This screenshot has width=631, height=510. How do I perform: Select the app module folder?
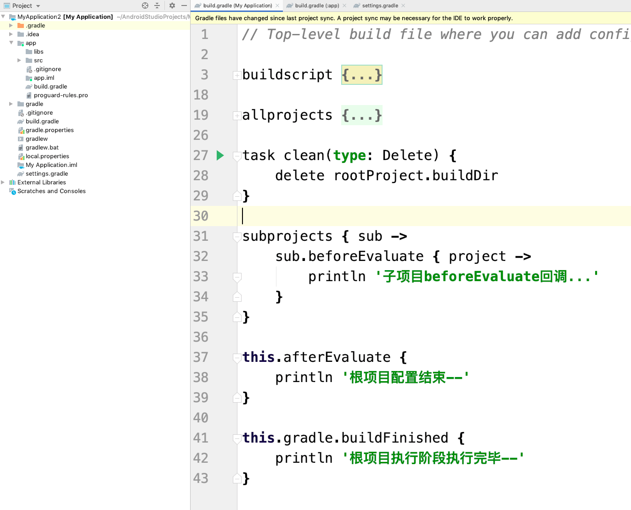click(x=31, y=43)
